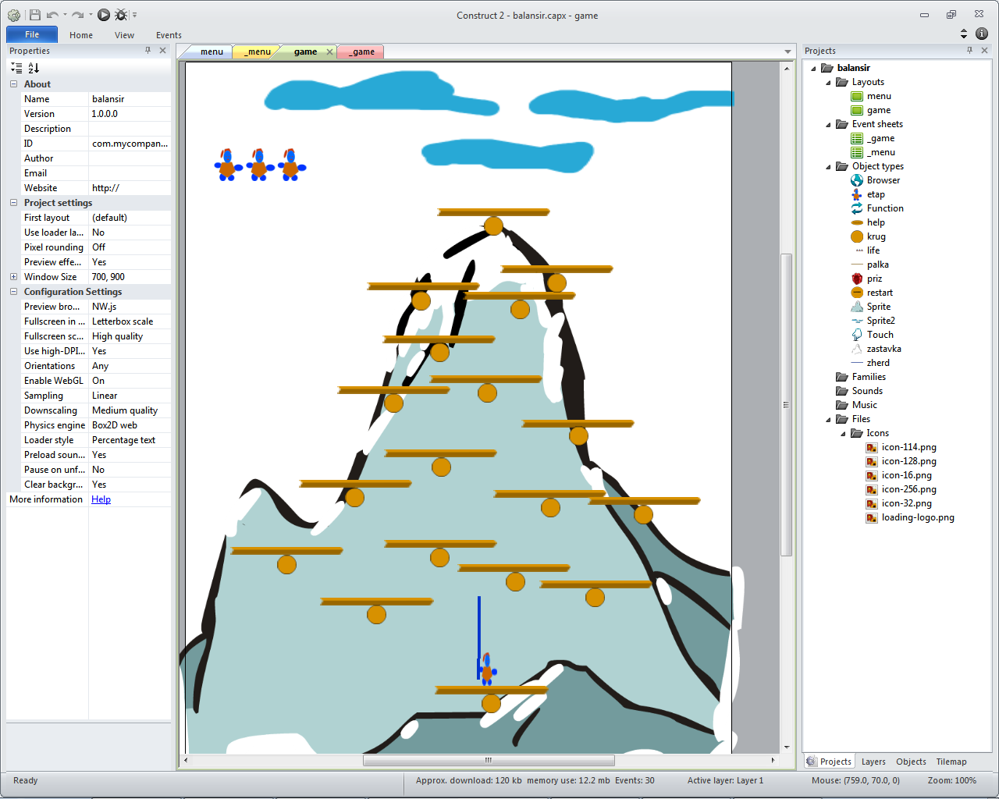Switch to the View ribbon tab

pyautogui.click(x=124, y=35)
